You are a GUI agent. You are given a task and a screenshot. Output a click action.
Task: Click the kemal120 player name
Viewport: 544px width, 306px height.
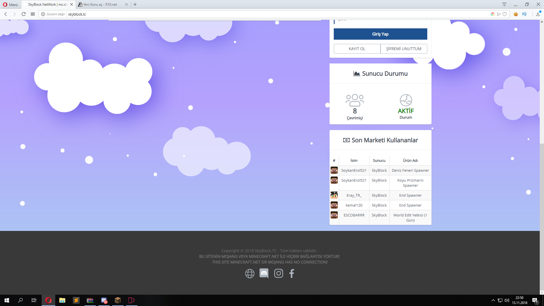[x=354, y=205]
